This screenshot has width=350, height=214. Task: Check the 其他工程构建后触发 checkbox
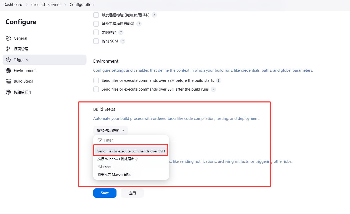pyautogui.click(x=96, y=24)
